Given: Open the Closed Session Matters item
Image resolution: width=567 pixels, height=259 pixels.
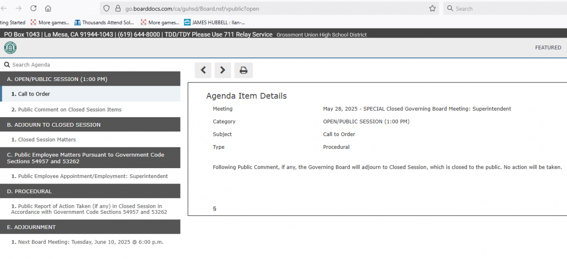Looking at the screenshot, I should [x=47, y=140].
